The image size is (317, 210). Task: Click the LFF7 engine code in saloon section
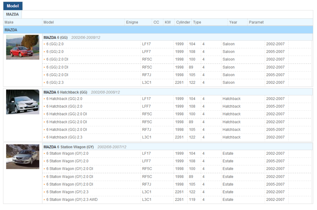[x=146, y=51]
